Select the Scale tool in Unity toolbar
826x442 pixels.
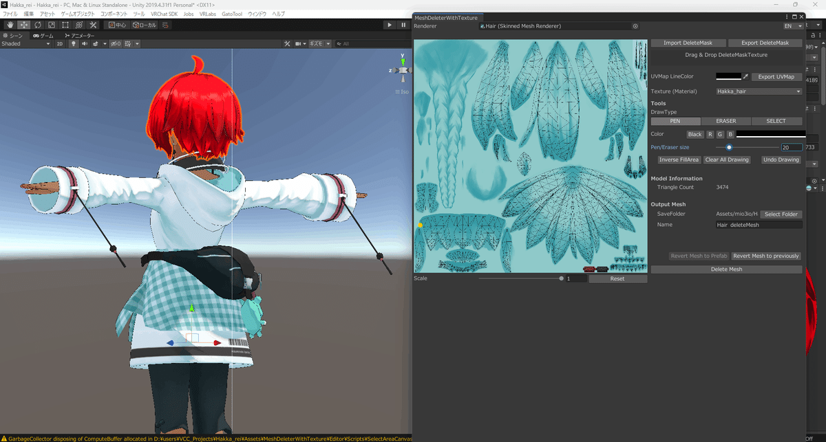(52, 25)
